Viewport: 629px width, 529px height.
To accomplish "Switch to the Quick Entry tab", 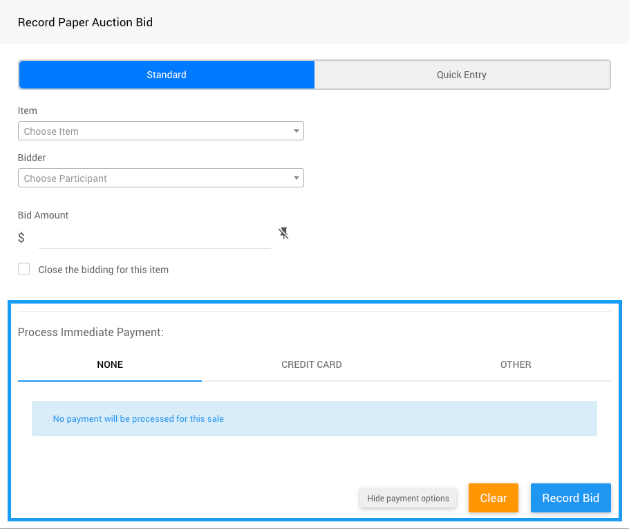I will 462,75.
